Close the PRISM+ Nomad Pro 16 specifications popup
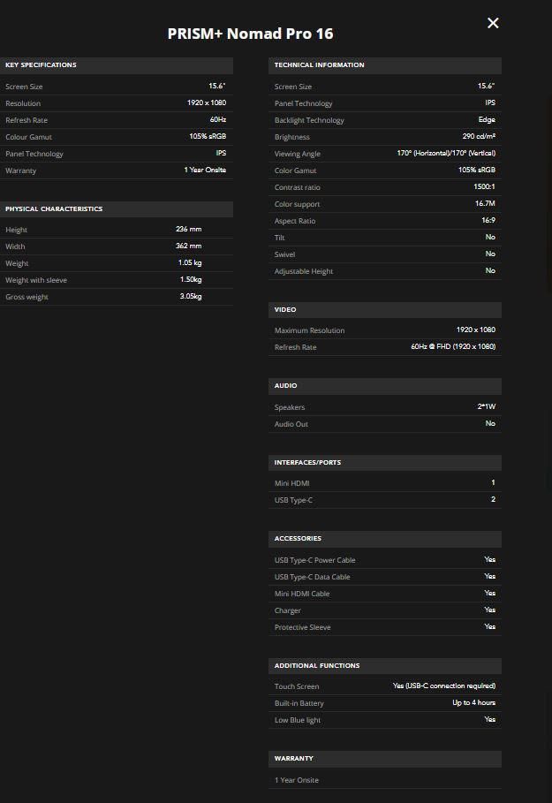 coord(493,23)
